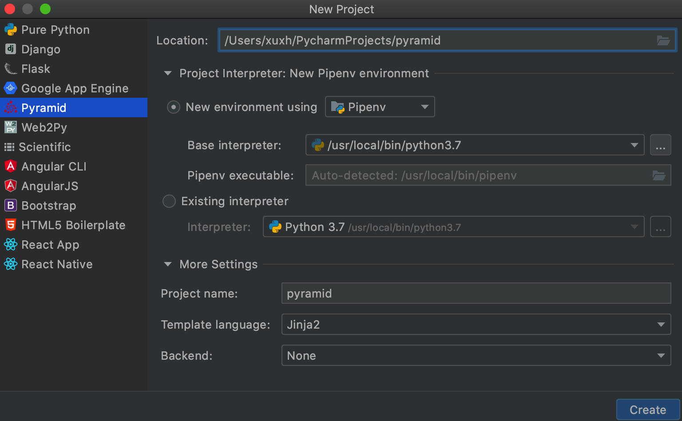Click the Flask project type icon
682x421 pixels.
click(x=11, y=69)
